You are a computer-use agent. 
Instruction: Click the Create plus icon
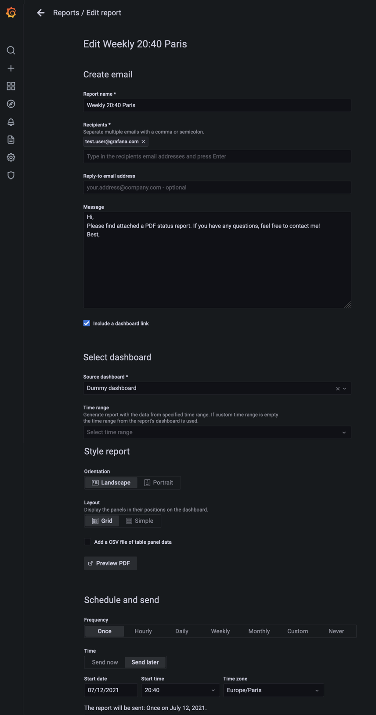click(x=11, y=69)
